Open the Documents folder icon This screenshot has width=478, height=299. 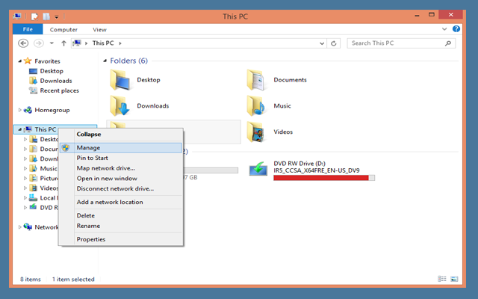(x=256, y=80)
